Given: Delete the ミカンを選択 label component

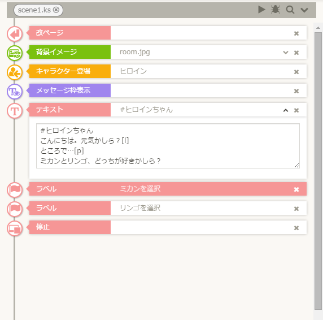Looking at the screenshot, I should click(296, 189).
